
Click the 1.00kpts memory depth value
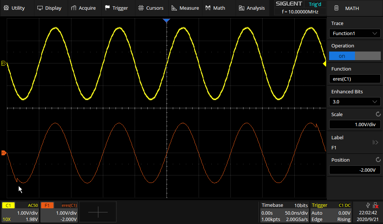tap(271, 220)
